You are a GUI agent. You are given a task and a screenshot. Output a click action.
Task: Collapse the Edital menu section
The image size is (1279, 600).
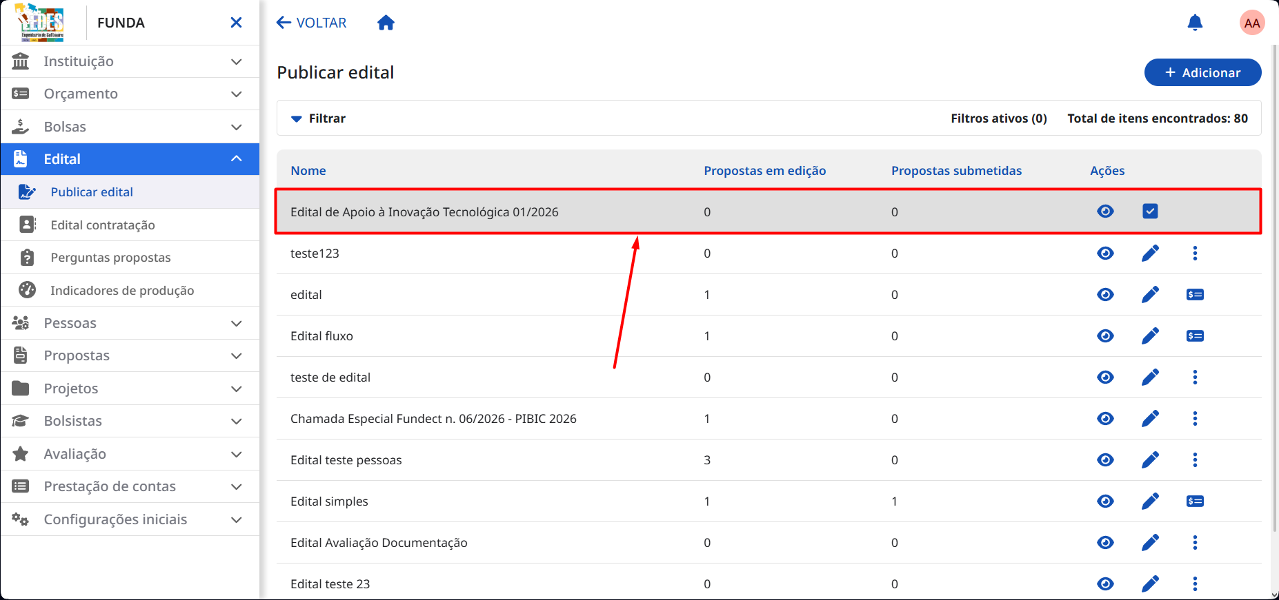pos(130,159)
